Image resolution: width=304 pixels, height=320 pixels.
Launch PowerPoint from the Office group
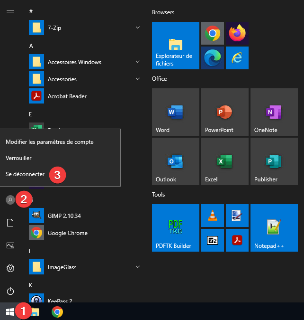point(224,112)
